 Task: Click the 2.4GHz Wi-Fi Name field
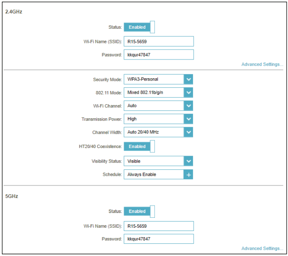[x=159, y=41]
